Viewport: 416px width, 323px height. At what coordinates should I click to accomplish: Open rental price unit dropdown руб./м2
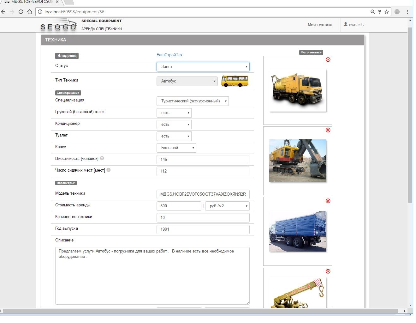(227, 206)
